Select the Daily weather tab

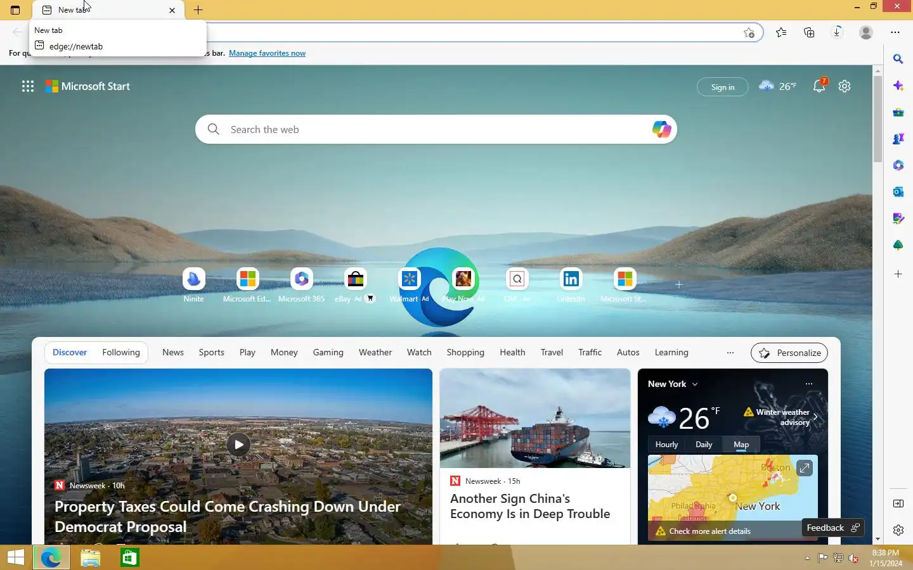[704, 445]
